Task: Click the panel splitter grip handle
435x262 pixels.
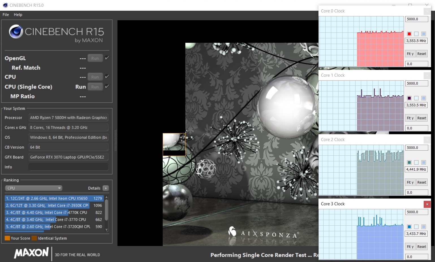Action: click(x=115, y=140)
